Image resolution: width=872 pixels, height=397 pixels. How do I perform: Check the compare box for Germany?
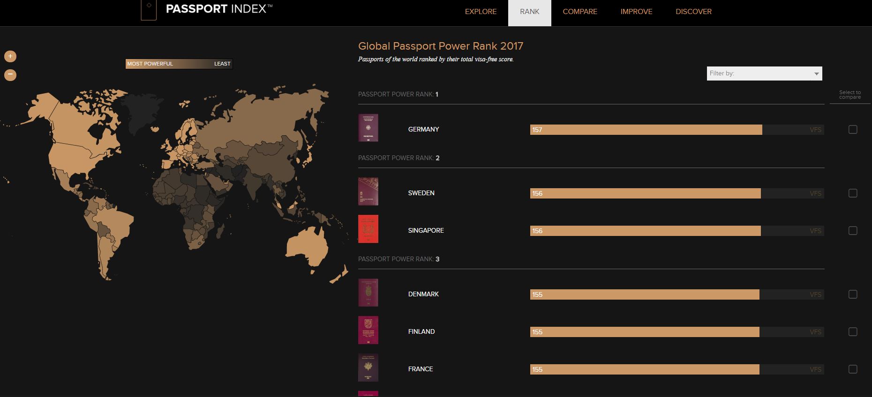pyautogui.click(x=853, y=130)
